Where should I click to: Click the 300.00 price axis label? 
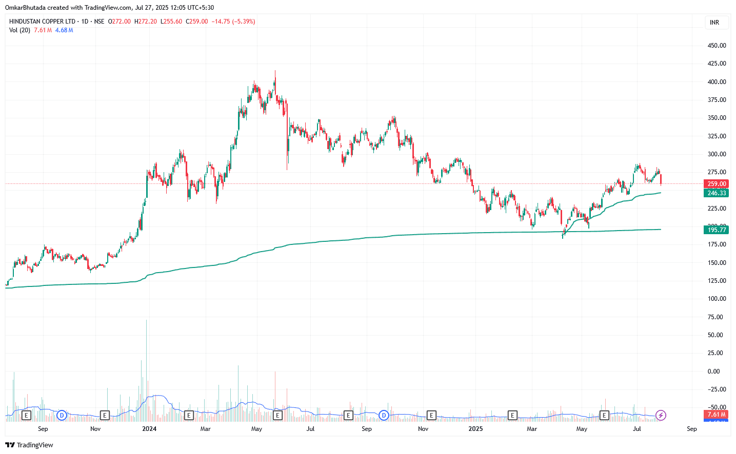pyautogui.click(x=717, y=154)
